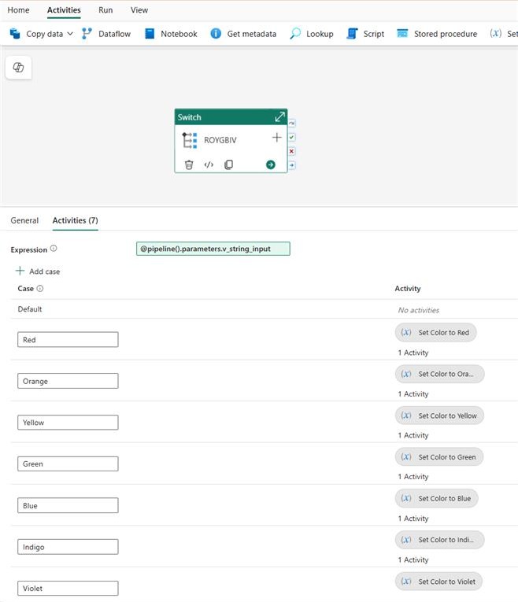This screenshot has width=518, height=602.
Task: Click Add case
Action: pyautogui.click(x=38, y=271)
